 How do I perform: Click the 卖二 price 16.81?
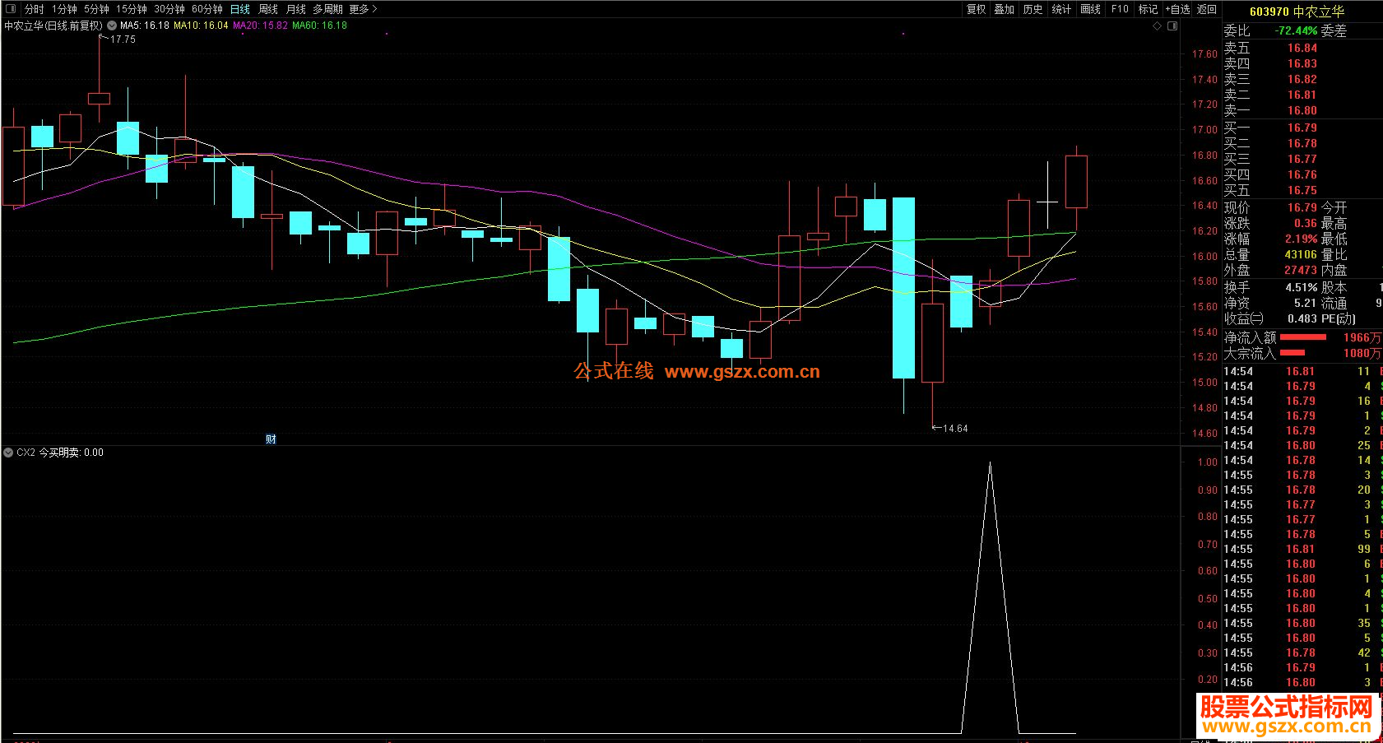click(1302, 95)
